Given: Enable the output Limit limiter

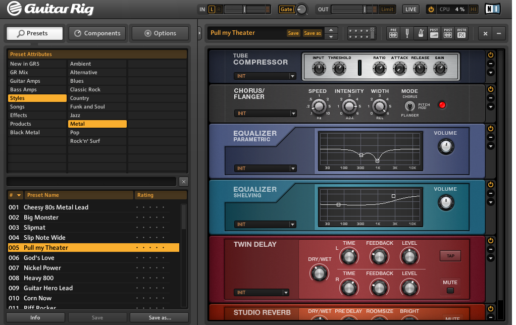Looking at the screenshot, I should click(387, 9).
